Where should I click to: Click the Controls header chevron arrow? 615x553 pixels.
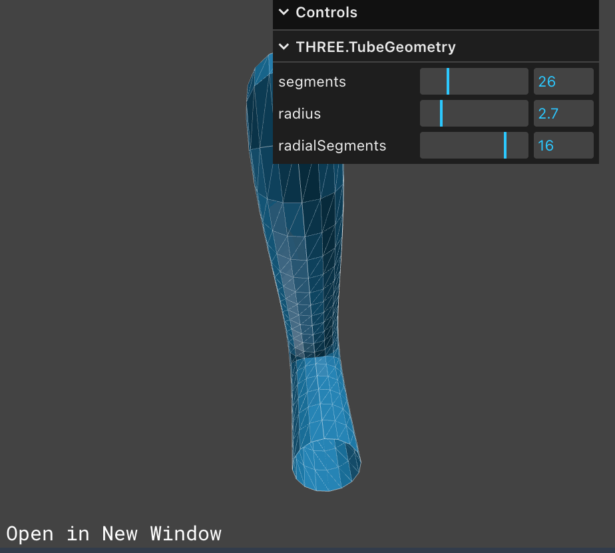(x=284, y=12)
